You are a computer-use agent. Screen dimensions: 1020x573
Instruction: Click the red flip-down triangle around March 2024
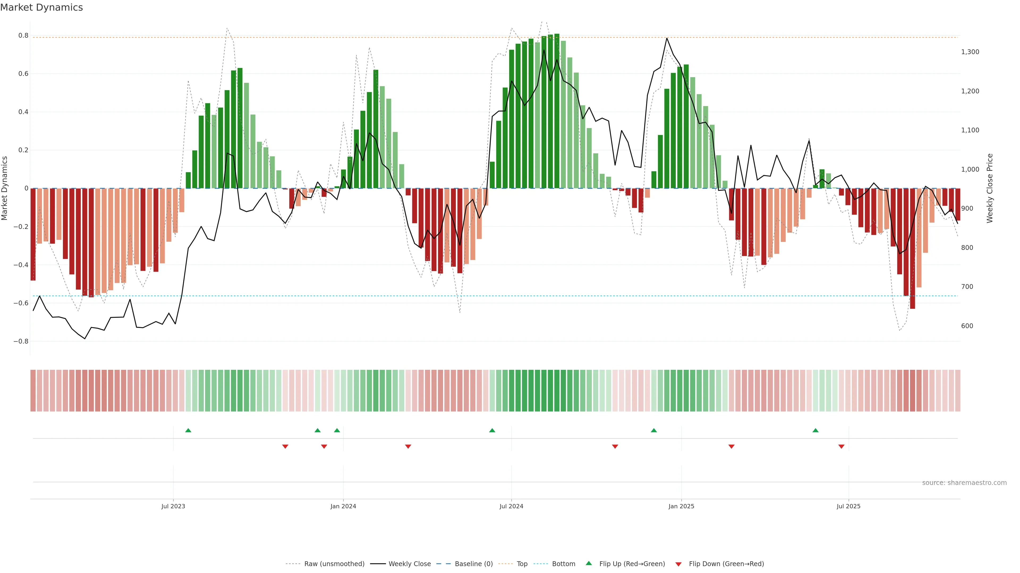[x=408, y=446]
